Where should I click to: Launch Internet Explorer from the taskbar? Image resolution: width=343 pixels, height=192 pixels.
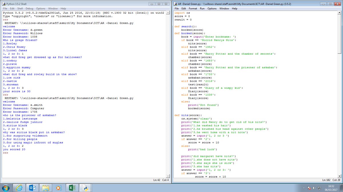pos(19,188)
